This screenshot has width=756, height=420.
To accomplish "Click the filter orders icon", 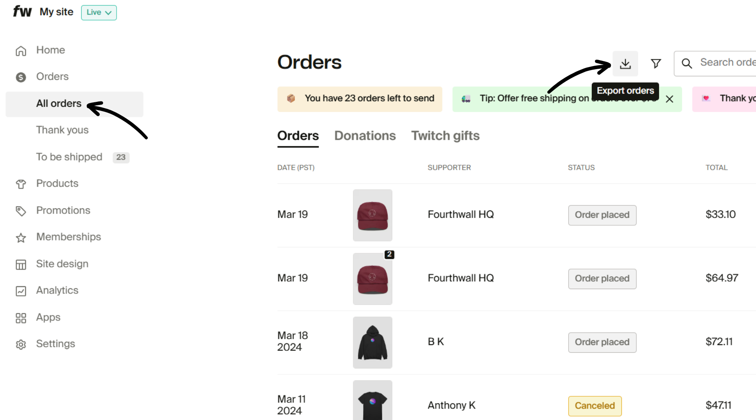I will tap(656, 63).
